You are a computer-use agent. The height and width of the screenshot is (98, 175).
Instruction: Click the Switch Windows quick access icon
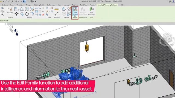[x=32, y=1]
